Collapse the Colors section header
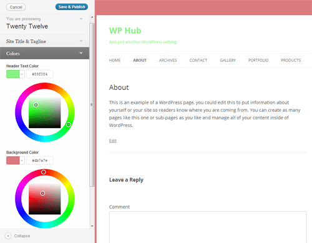Screen dimensions: 312x243 pyautogui.click(x=44, y=53)
